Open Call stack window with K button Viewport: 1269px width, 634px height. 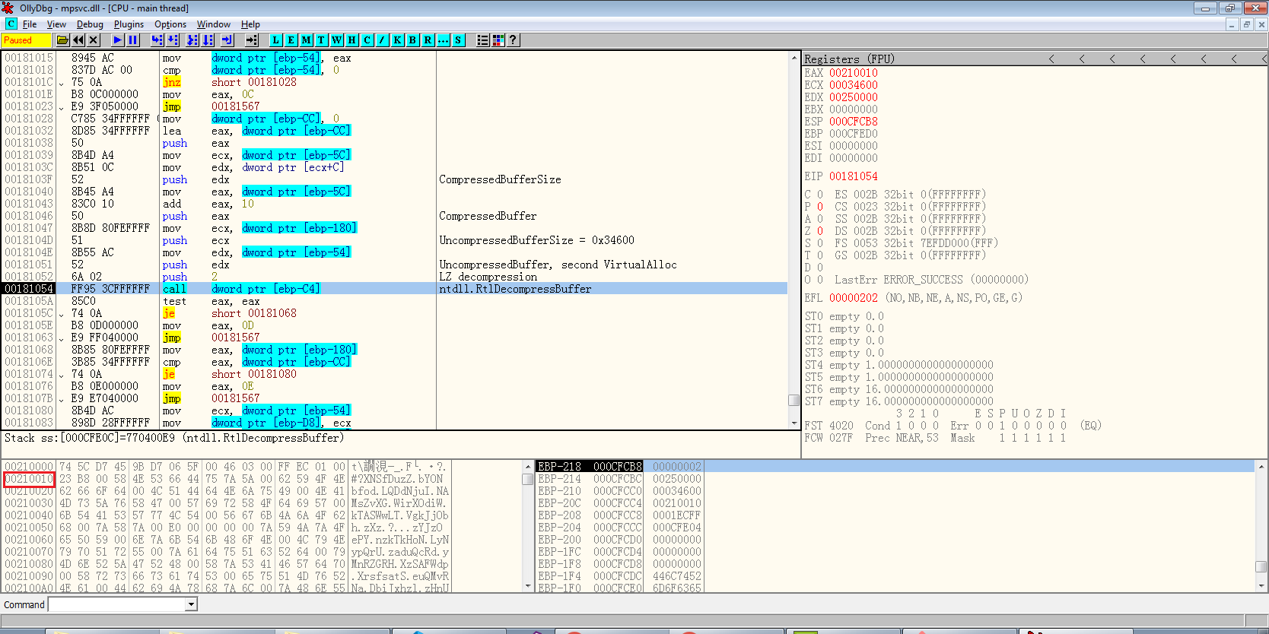(397, 40)
